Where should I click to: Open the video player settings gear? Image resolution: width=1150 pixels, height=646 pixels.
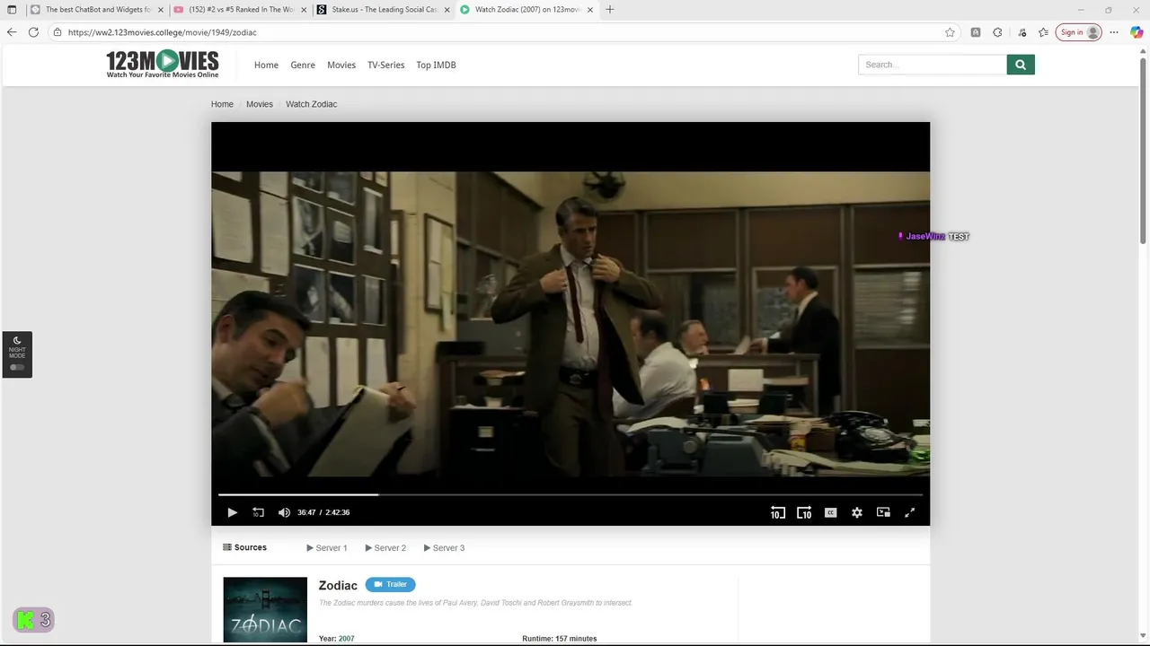click(x=857, y=512)
